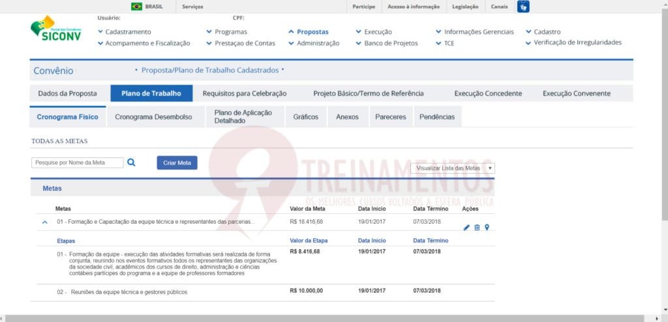Viewport: 668px width, 322px height.
Task: Click the pencil edit icon for meta 01
Action: pos(466,228)
